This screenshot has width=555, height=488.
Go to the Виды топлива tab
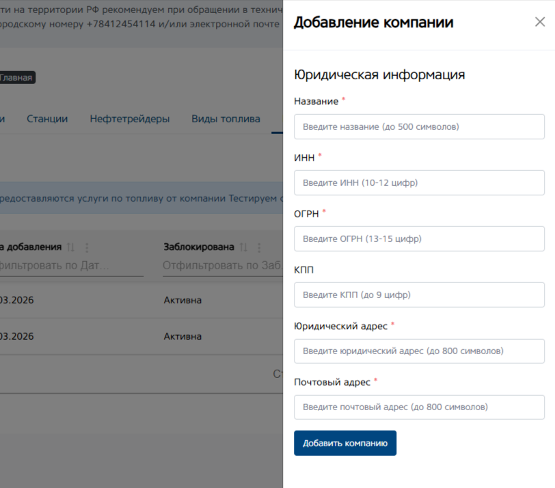coord(226,119)
